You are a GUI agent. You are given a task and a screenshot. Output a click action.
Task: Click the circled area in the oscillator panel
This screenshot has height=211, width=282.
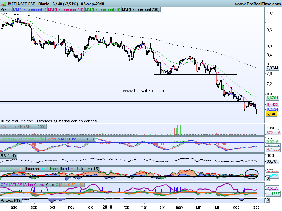252,174
